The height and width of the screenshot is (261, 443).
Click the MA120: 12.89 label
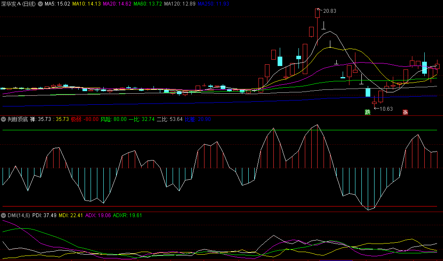coord(180,4)
